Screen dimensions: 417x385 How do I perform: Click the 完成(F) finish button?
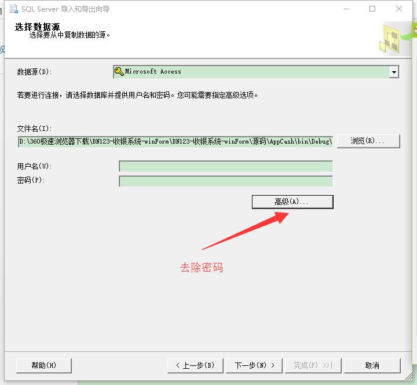pyautogui.click(x=313, y=365)
